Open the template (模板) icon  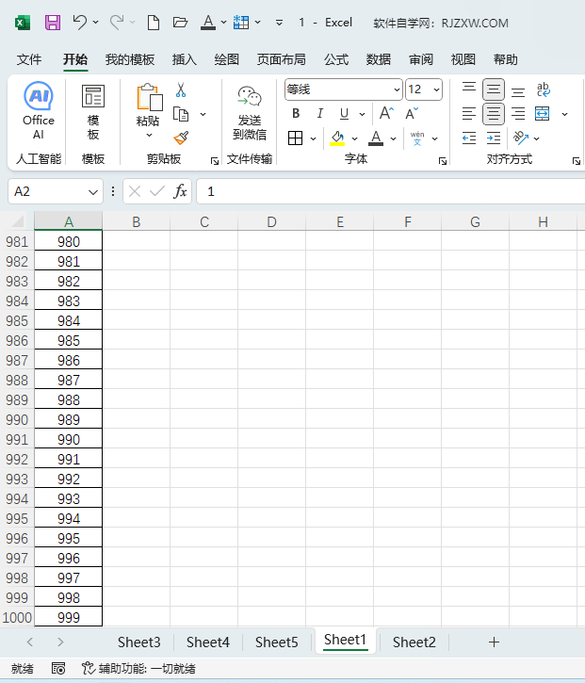tap(93, 96)
